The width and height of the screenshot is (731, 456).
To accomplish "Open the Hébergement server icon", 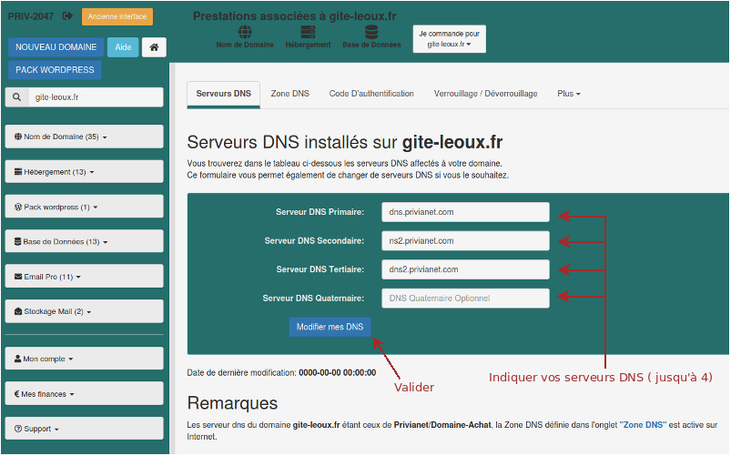I will (308, 32).
